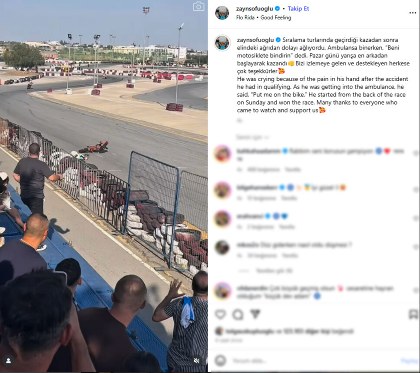The width and height of the screenshot is (420, 373).
Task: Open the comment bubble icon
Action: pyautogui.click(x=238, y=314)
